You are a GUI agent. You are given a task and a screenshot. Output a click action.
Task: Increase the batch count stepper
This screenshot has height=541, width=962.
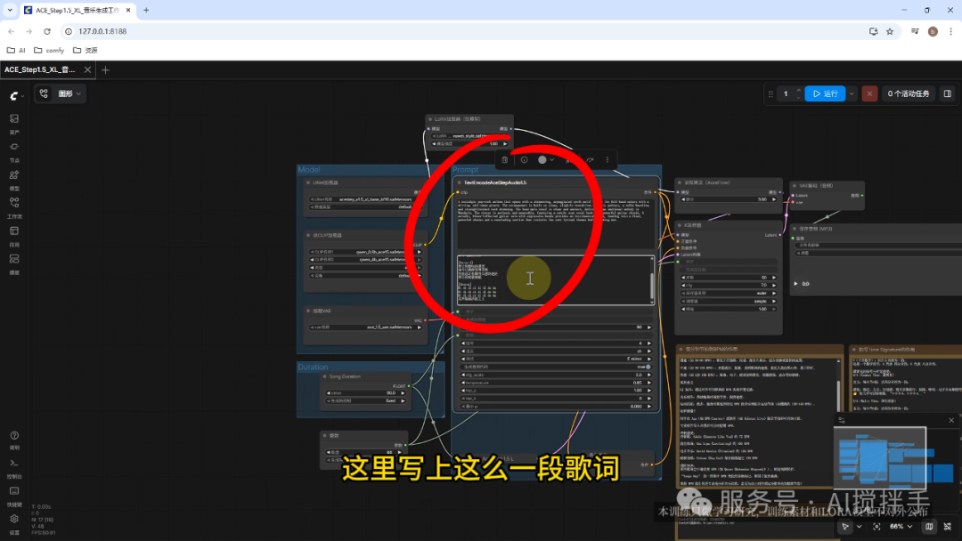(x=798, y=90)
